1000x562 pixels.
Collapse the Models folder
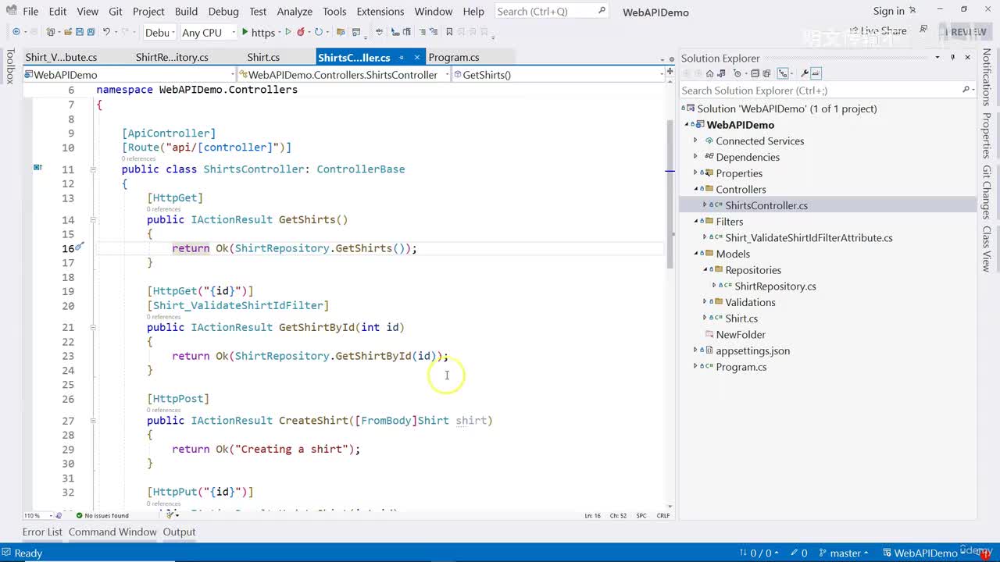696,254
